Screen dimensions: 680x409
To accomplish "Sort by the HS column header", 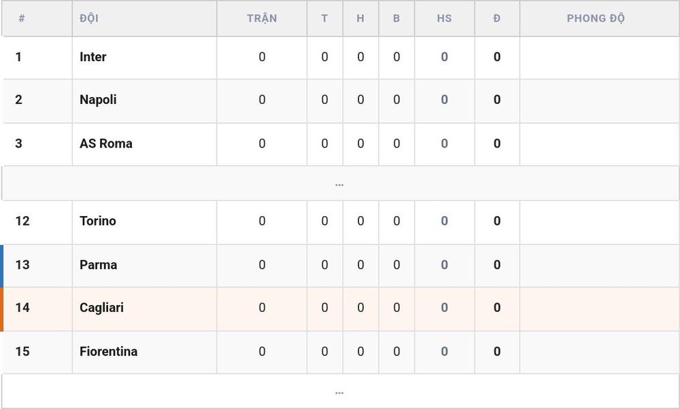I will click(x=445, y=18).
